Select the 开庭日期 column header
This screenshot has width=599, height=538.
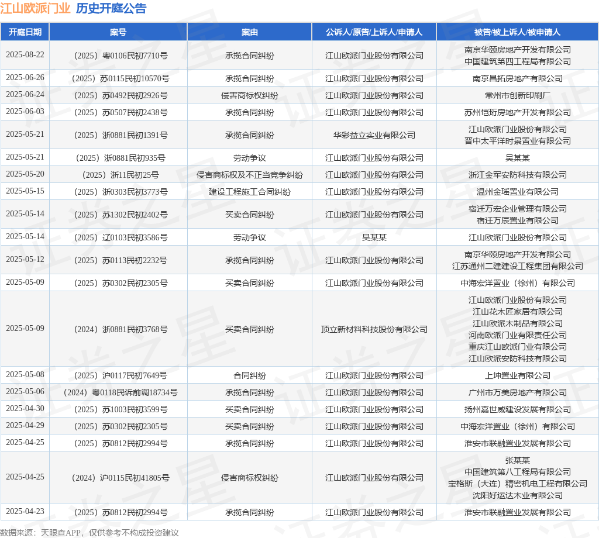pos(25,32)
